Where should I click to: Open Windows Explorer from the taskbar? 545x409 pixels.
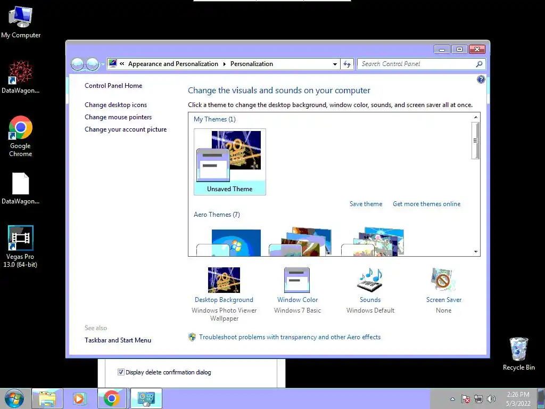click(47, 398)
